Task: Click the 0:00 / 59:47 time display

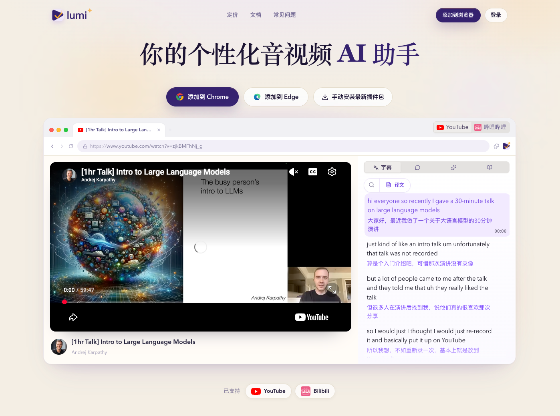Action: click(79, 290)
